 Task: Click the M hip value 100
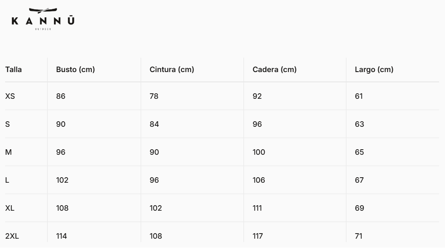tap(259, 152)
